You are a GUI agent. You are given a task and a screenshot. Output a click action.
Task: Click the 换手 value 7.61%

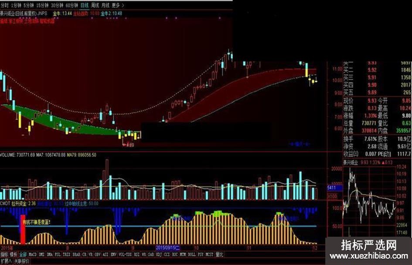[x=370, y=139]
